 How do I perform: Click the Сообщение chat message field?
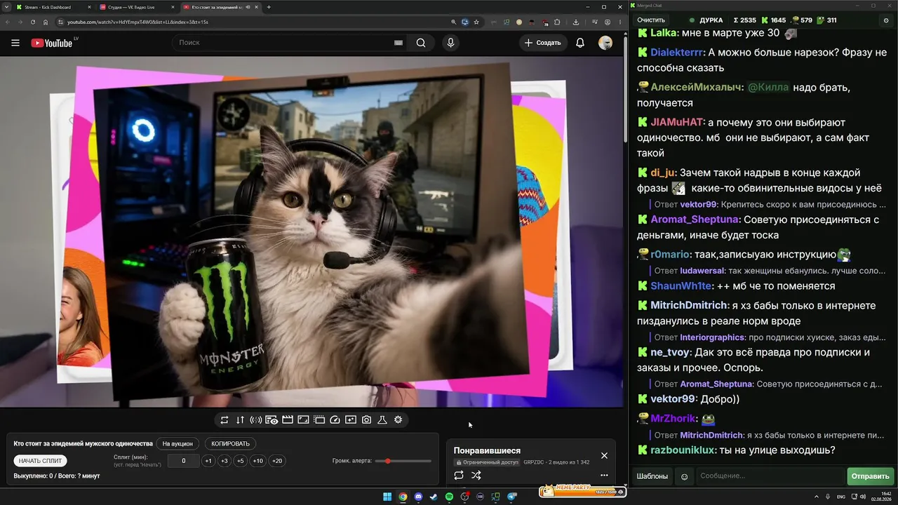click(770, 476)
